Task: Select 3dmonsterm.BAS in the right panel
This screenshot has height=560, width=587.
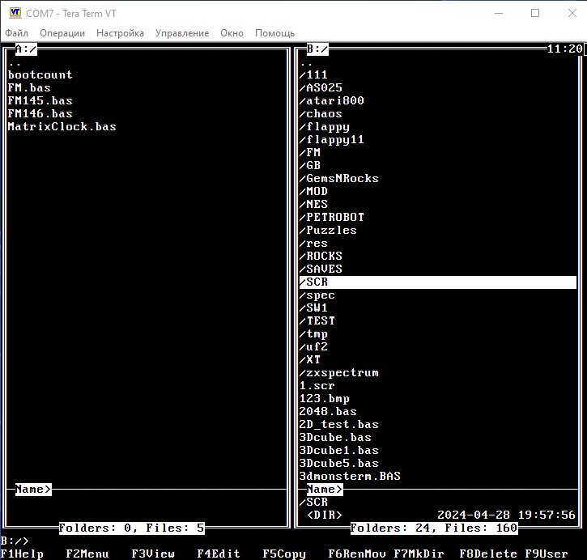Action: 350,476
